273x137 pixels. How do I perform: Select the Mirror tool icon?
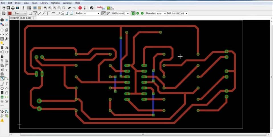[x=2, y=34]
